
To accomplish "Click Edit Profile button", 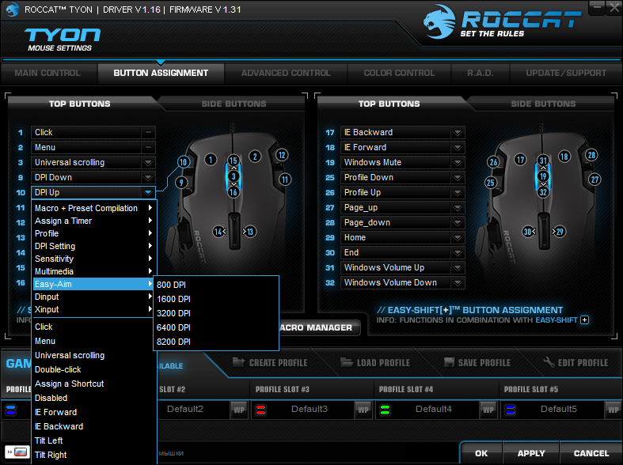I will [x=576, y=363].
